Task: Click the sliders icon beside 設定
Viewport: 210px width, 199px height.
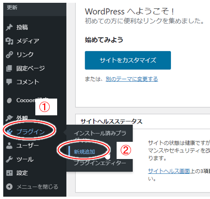Action: click(x=9, y=173)
